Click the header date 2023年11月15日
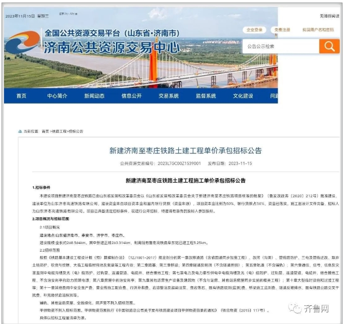The width and height of the screenshot is (343, 324). click(20, 16)
